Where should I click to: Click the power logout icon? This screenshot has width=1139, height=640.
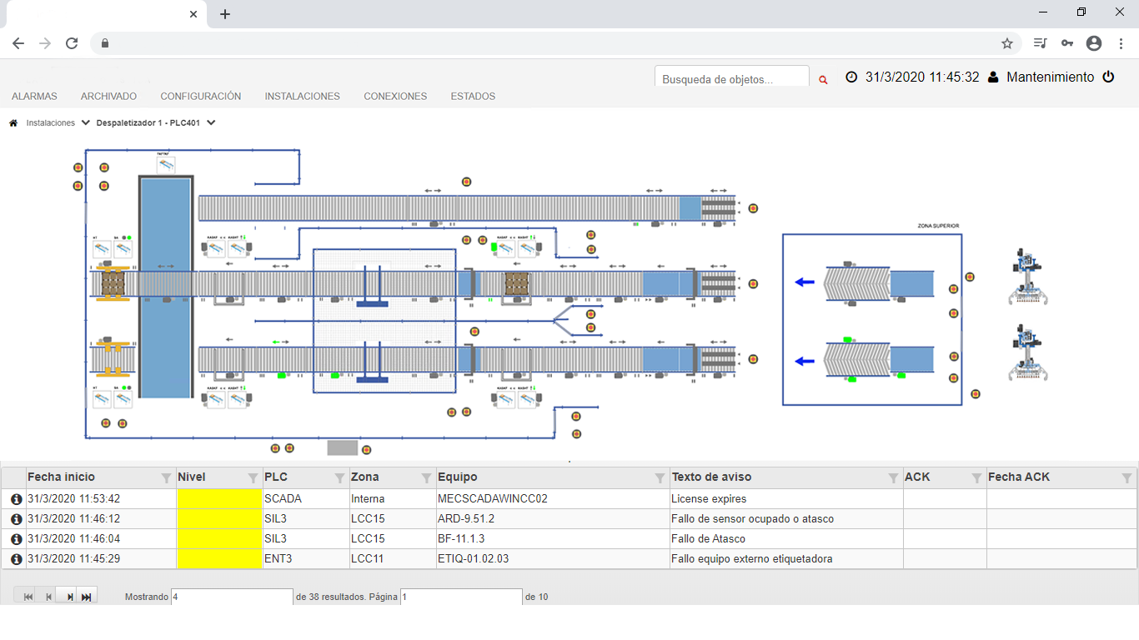coord(1108,77)
